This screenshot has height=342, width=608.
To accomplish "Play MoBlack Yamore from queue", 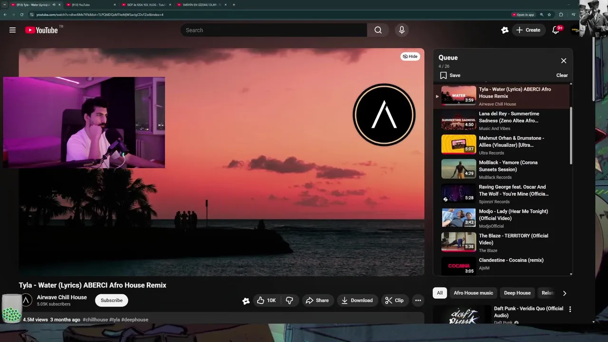I will pyautogui.click(x=503, y=169).
